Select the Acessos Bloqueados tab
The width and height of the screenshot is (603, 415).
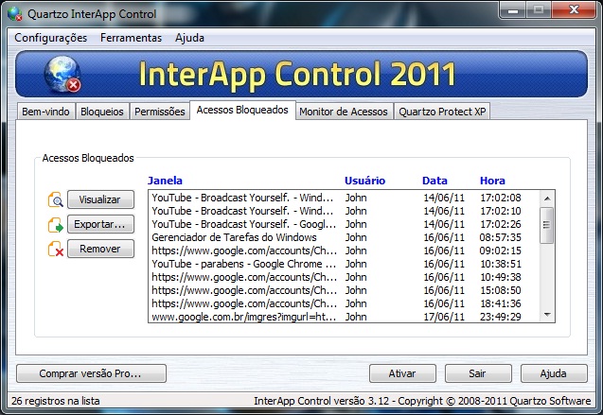click(242, 111)
